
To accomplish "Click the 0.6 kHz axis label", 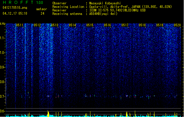I will (2, 111).
